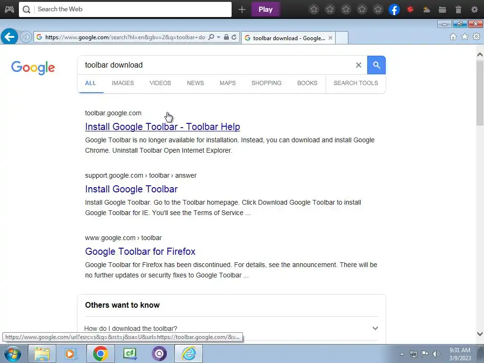Clear the search query with X
The width and height of the screenshot is (484, 363).
click(x=358, y=65)
